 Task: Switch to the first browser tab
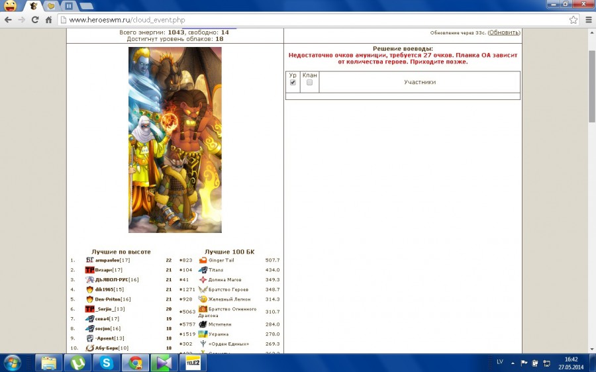[10, 6]
